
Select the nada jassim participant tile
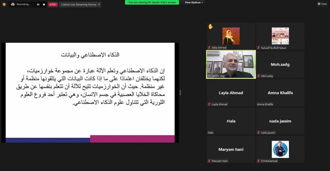280,121
